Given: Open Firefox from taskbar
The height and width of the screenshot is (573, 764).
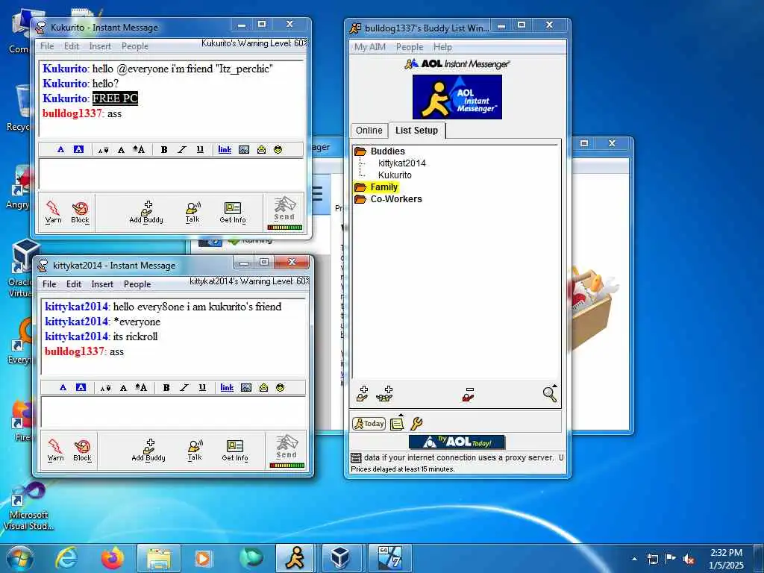Looking at the screenshot, I should pyautogui.click(x=113, y=558).
